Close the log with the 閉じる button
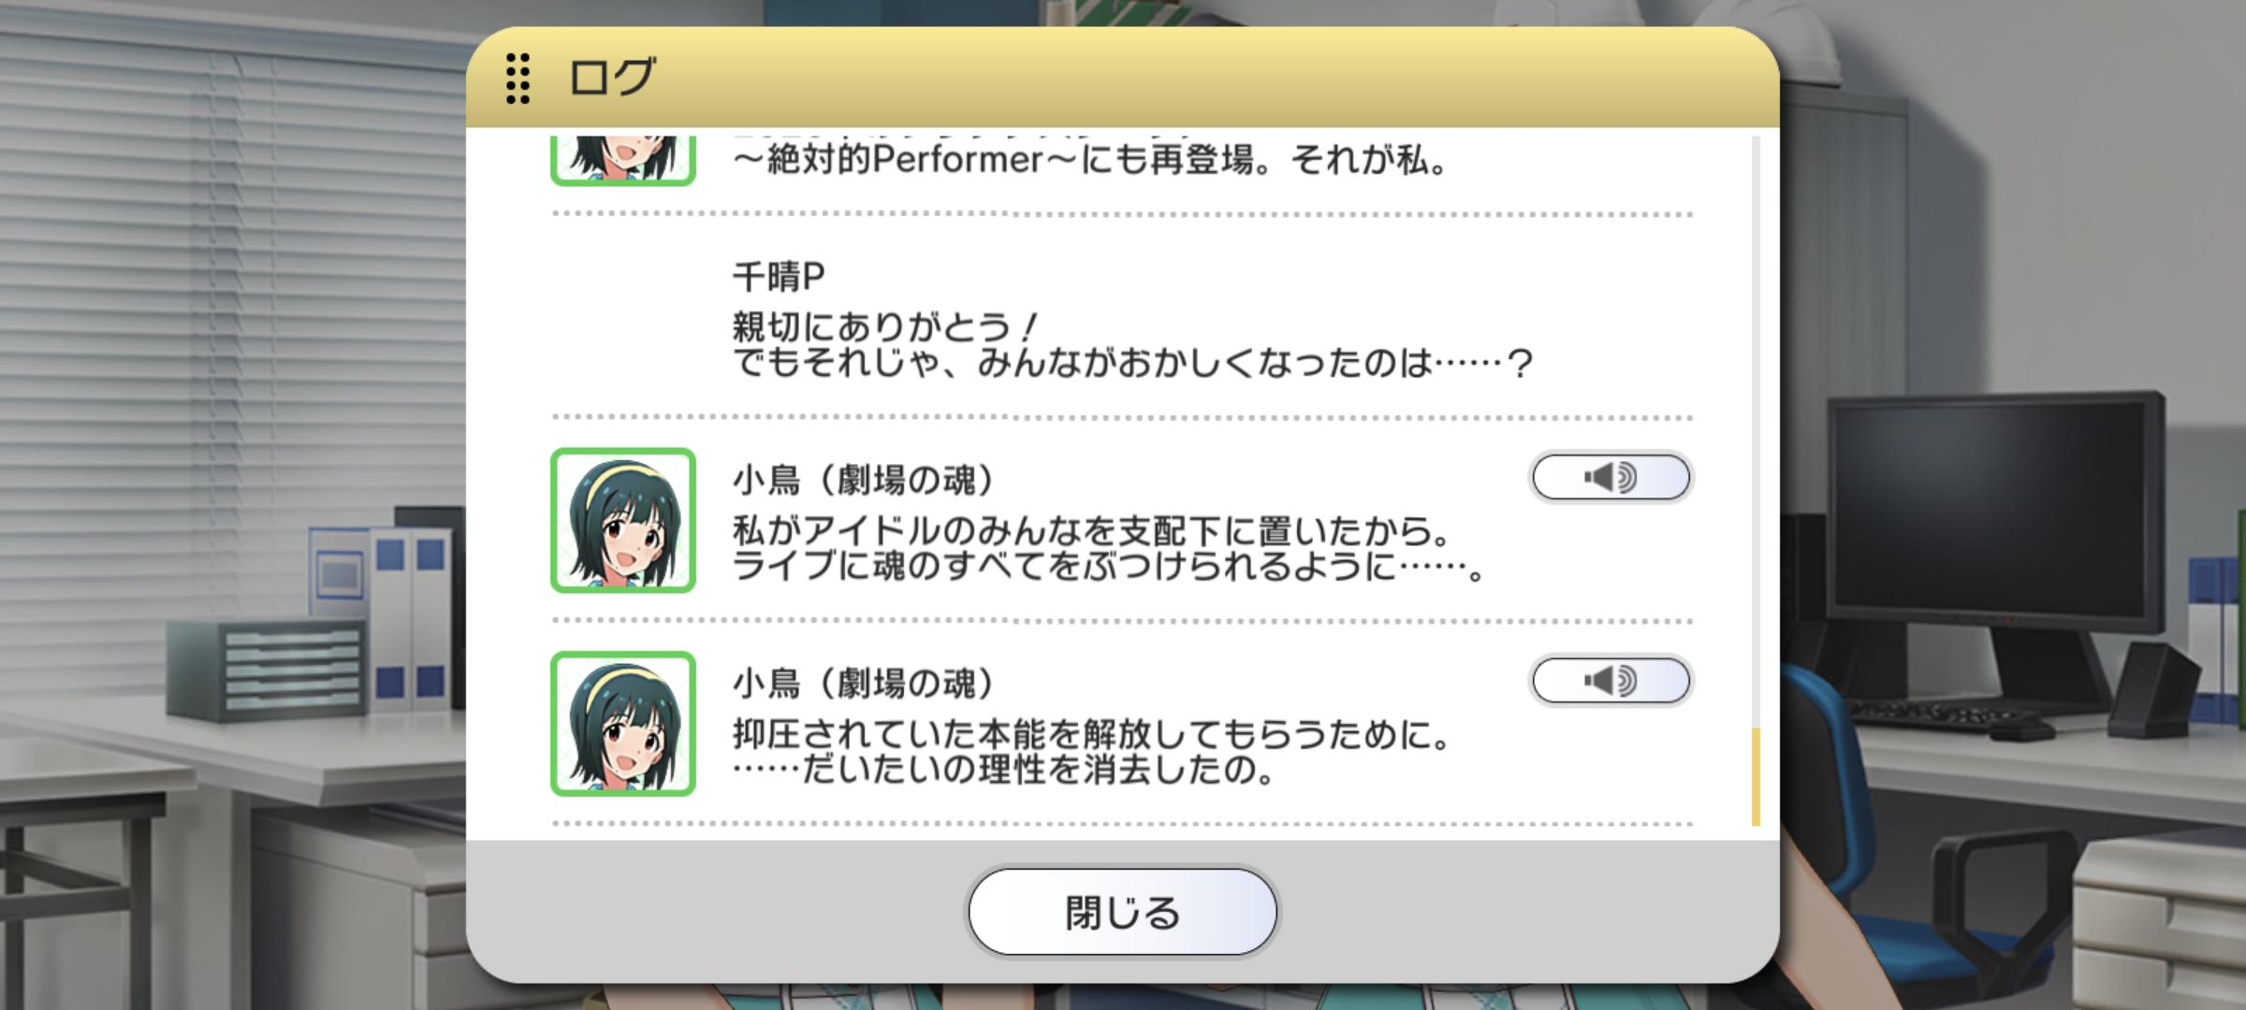 pyautogui.click(x=1122, y=912)
